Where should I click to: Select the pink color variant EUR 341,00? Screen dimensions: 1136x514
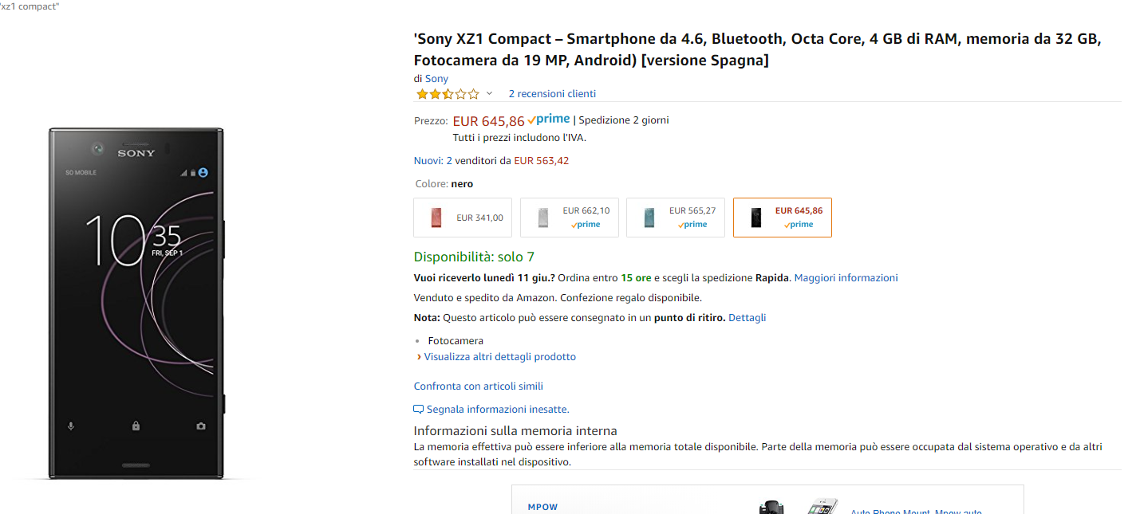(x=463, y=218)
